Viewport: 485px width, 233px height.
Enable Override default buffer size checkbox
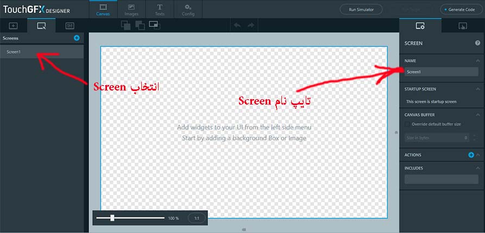[407, 124]
